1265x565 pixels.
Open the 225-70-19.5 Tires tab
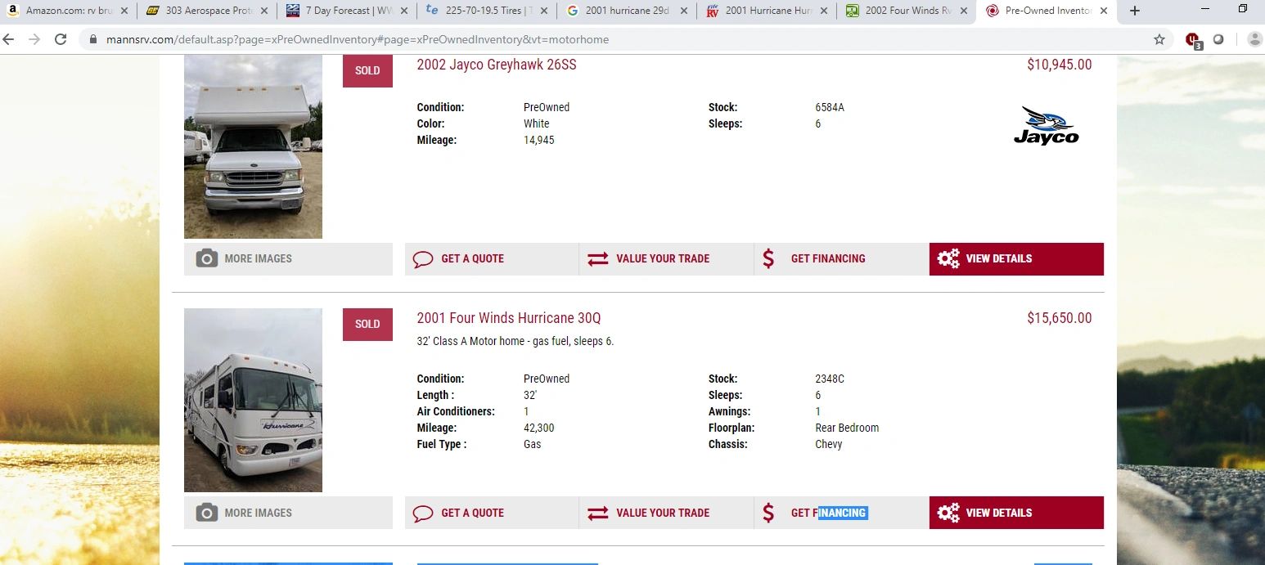pos(485,11)
